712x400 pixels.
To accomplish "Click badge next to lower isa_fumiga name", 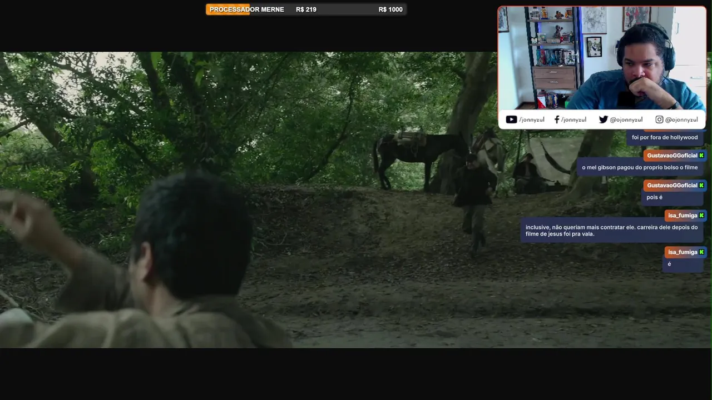I will [x=701, y=252].
